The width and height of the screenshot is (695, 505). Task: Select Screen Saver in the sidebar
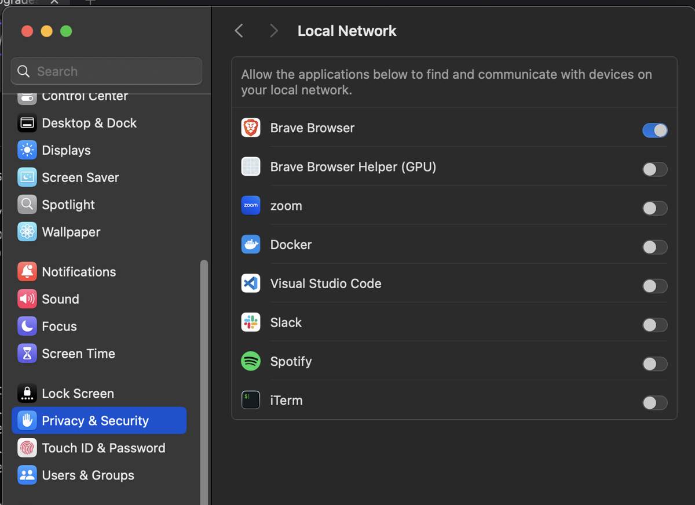click(99, 177)
